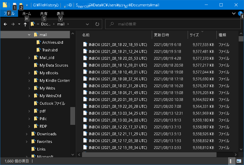This screenshot has height=165, width=244.
Task: Expand the My Webs folder
Action: (x=29, y=88)
